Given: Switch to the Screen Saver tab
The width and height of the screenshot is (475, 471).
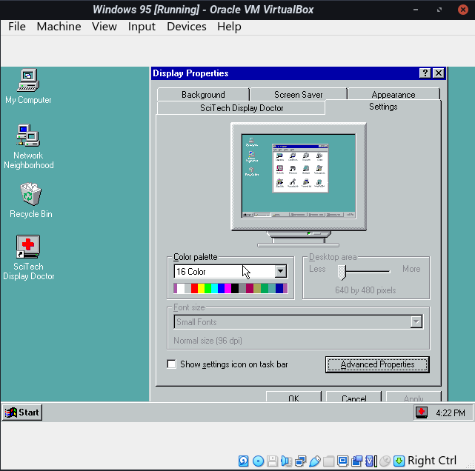Looking at the screenshot, I should [x=298, y=95].
